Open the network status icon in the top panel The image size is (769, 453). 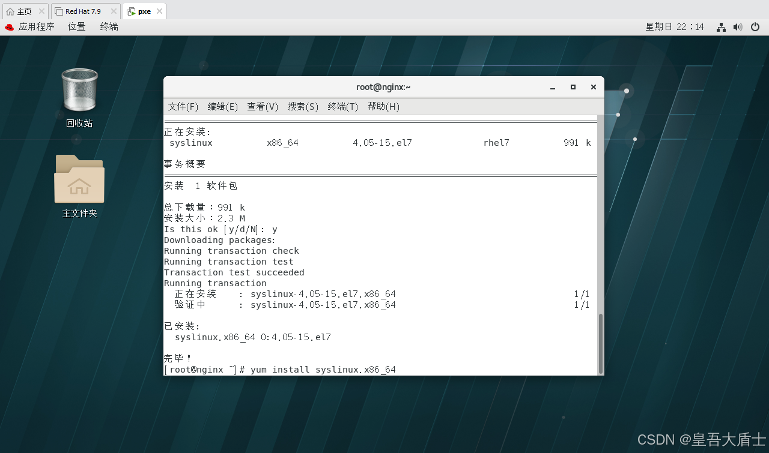tap(721, 27)
